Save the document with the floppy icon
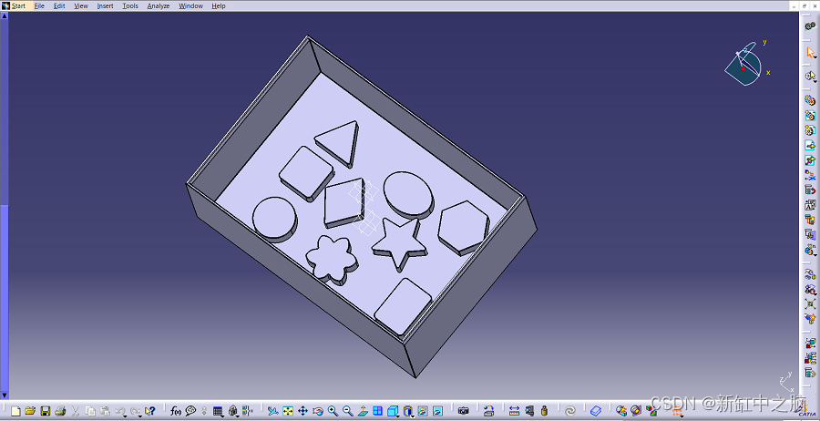The width and height of the screenshot is (820, 421). (x=45, y=411)
